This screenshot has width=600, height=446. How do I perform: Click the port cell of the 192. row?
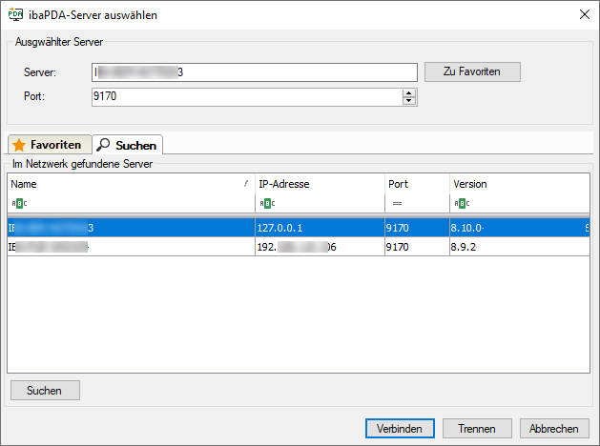coord(417,247)
